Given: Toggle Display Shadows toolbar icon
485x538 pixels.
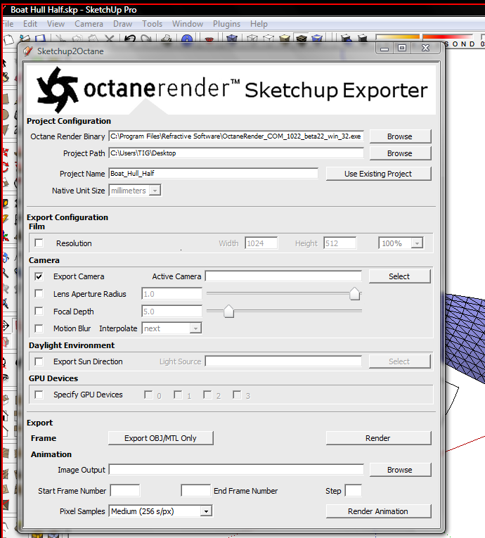Looking at the screenshot, I should (x=363, y=38).
